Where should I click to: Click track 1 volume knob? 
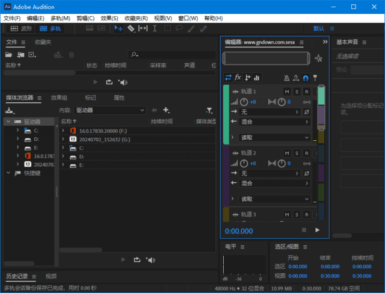[x=245, y=102]
